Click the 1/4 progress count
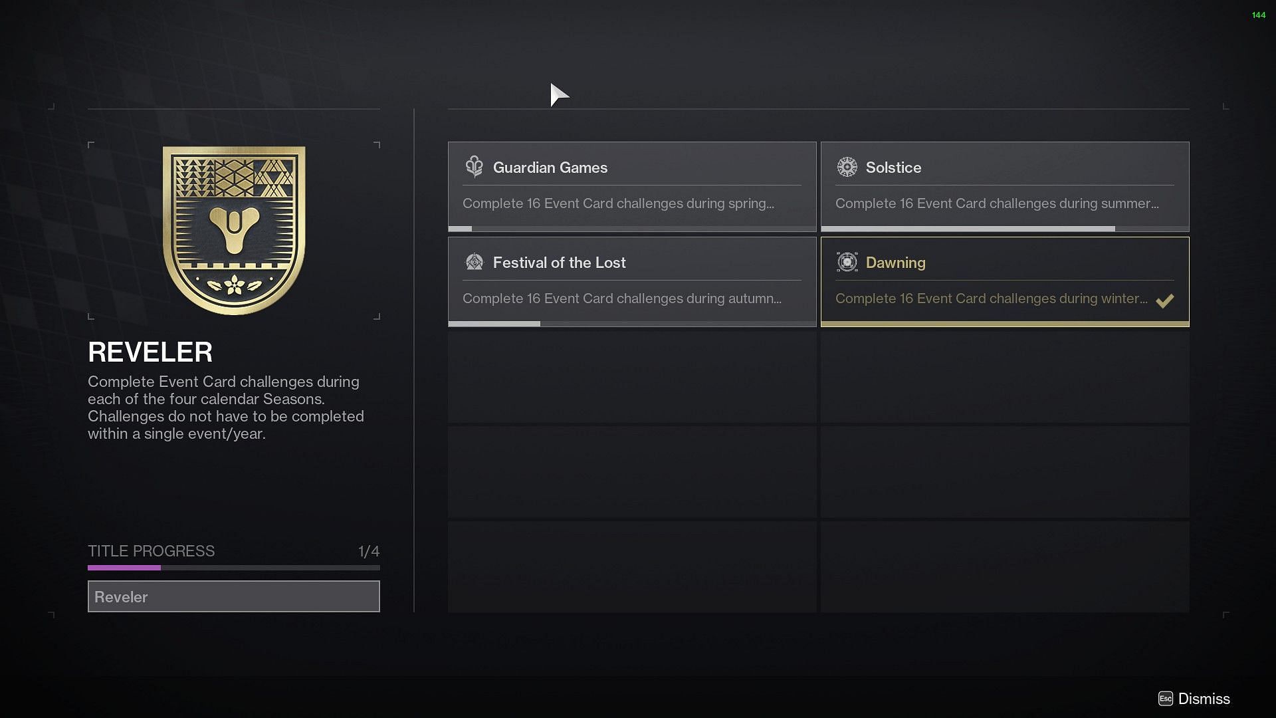 pyautogui.click(x=369, y=551)
